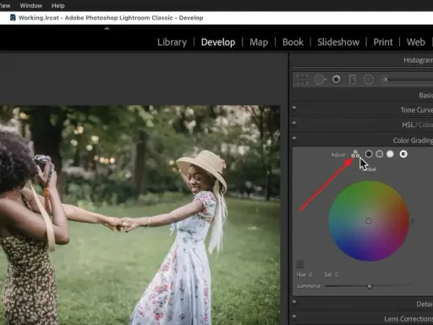Viewport: 433px width, 325px height.
Task: Expand the Histogram panel
Action: coord(418,60)
